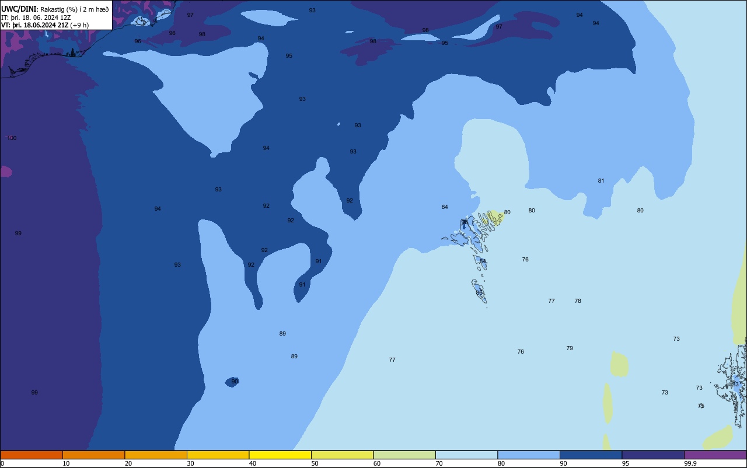Click the '83' value over the island group

click(735, 385)
